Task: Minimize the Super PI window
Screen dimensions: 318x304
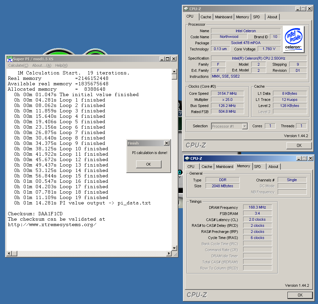Action: tap(162, 59)
